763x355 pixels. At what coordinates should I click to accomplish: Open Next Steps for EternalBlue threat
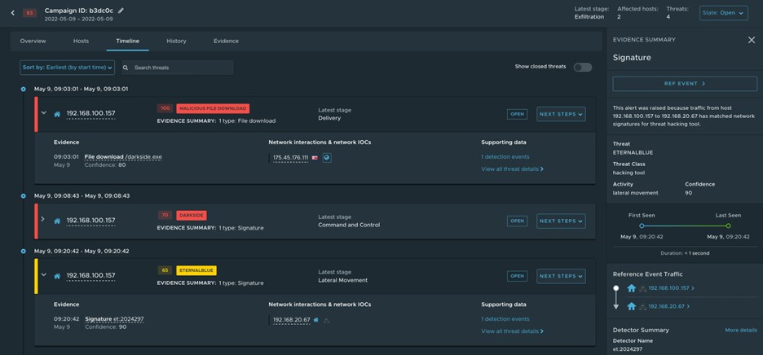click(x=561, y=276)
